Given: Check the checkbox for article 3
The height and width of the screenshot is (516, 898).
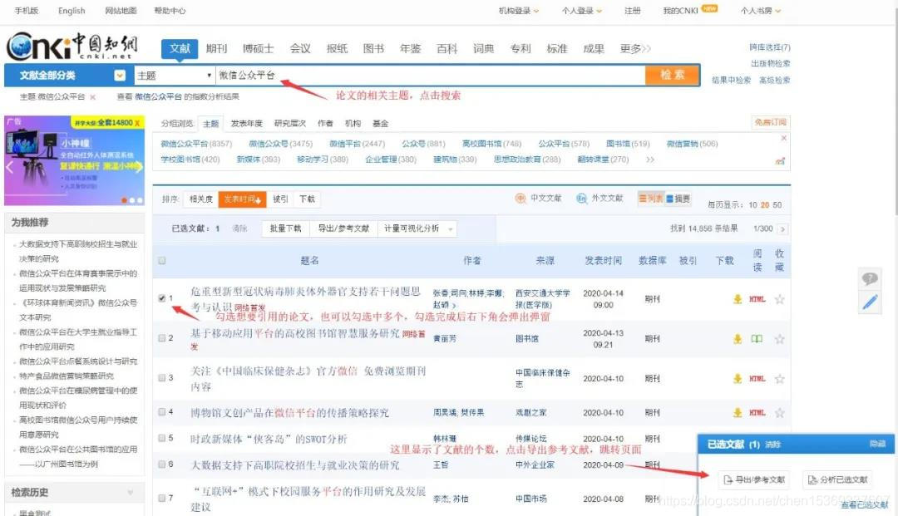Looking at the screenshot, I should coord(162,377).
